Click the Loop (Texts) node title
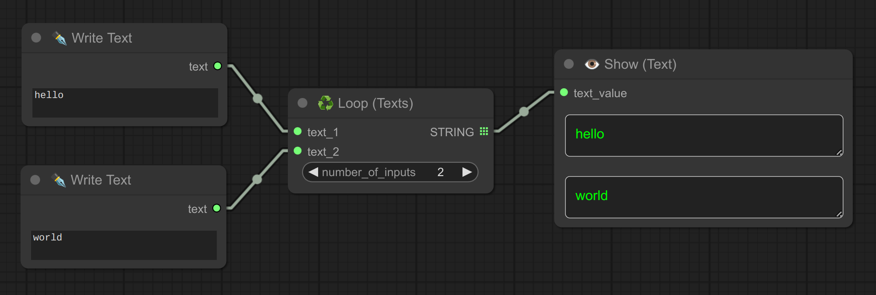The width and height of the screenshot is (876, 295). [375, 103]
